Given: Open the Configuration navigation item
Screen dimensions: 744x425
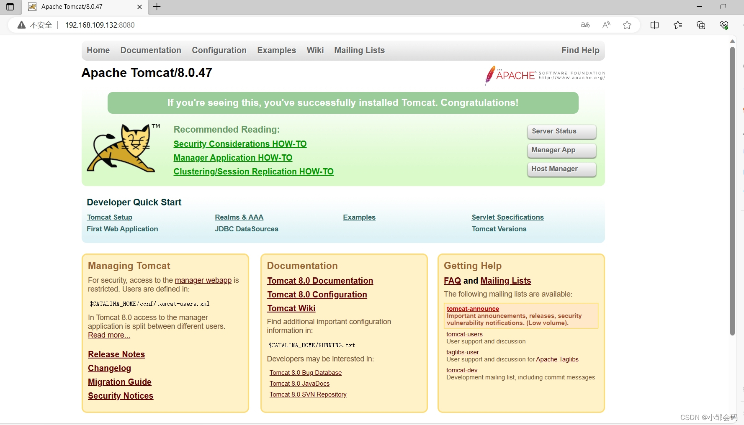Looking at the screenshot, I should (x=219, y=50).
